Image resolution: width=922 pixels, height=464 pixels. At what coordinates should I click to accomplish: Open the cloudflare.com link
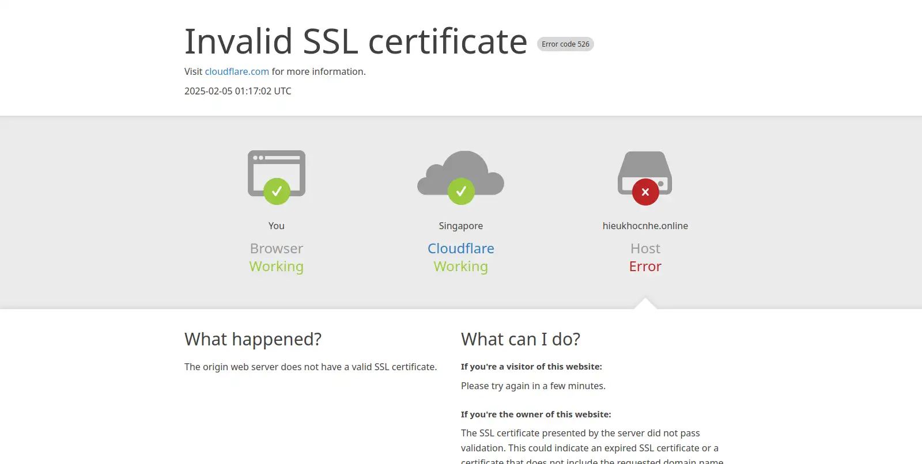[237, 71]
